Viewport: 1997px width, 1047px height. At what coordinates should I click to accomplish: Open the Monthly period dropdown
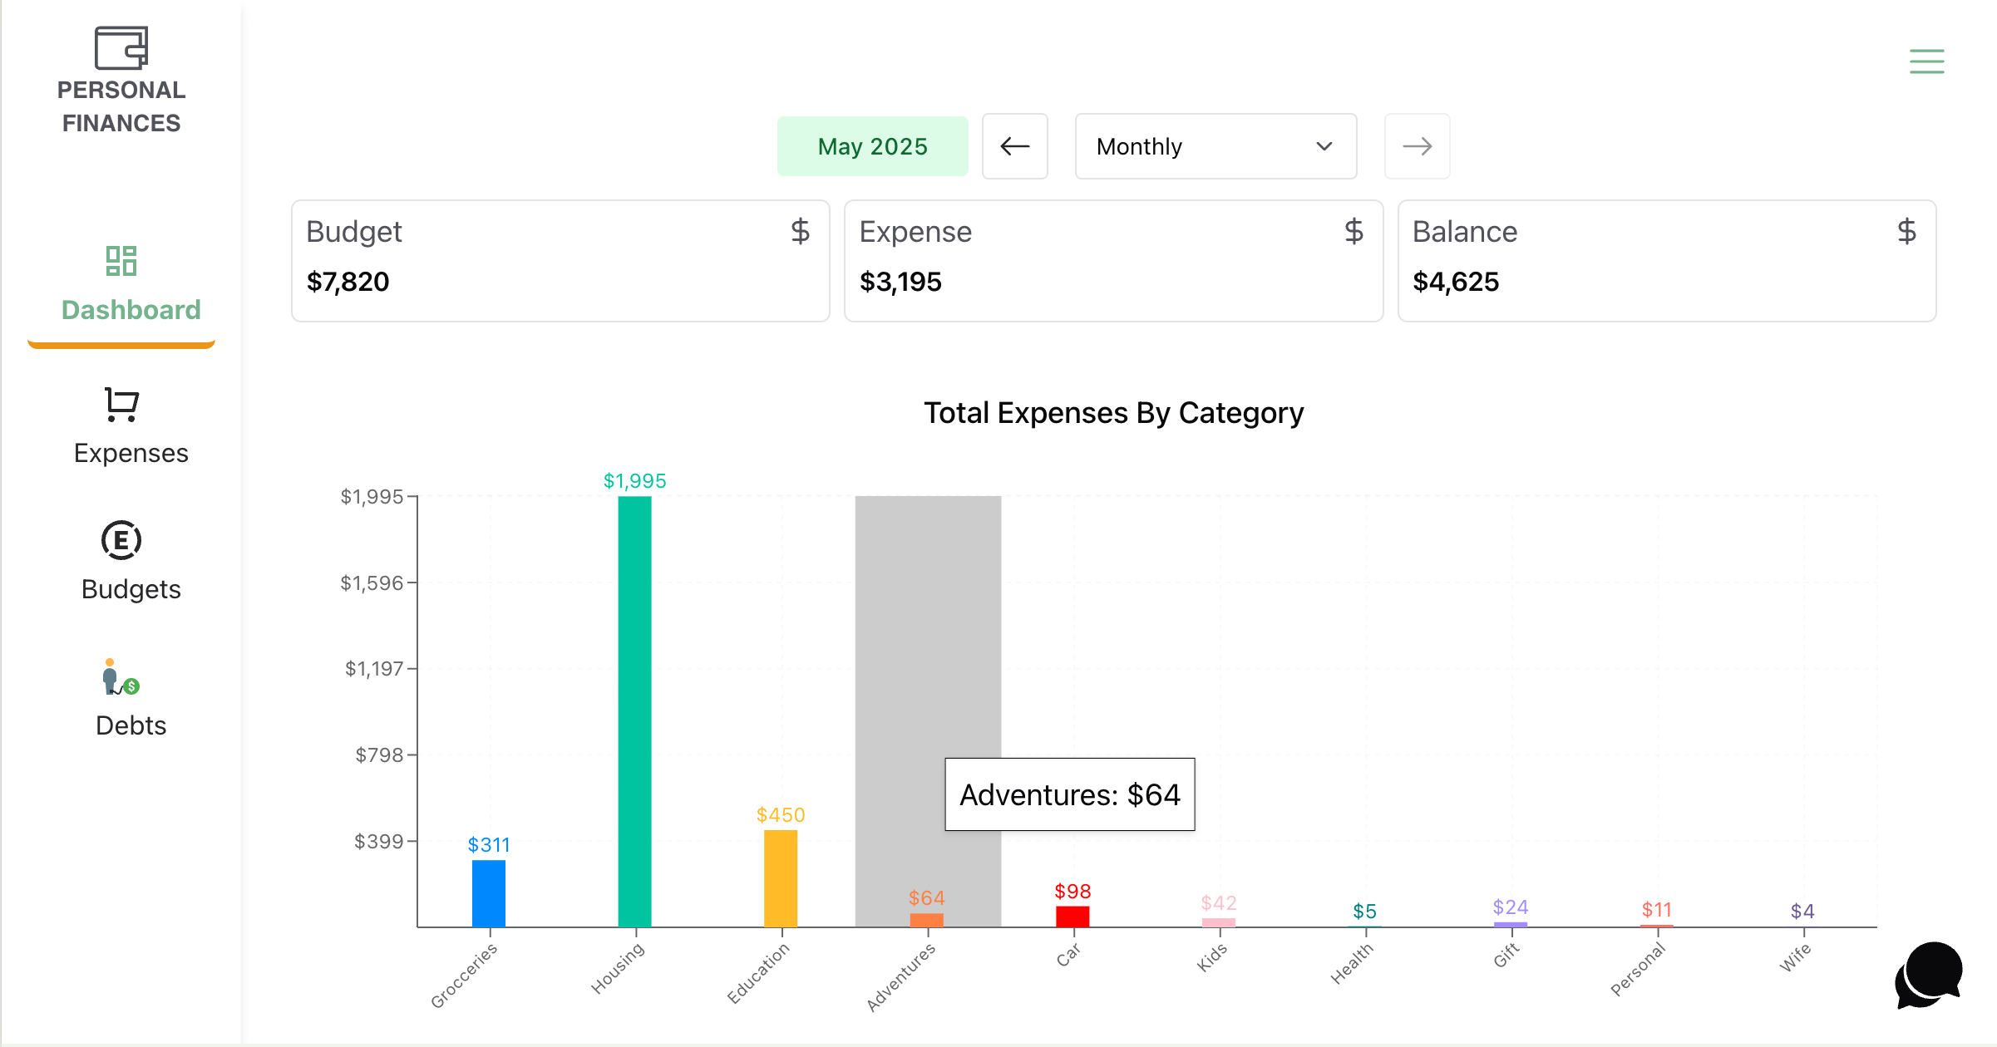1215,146
